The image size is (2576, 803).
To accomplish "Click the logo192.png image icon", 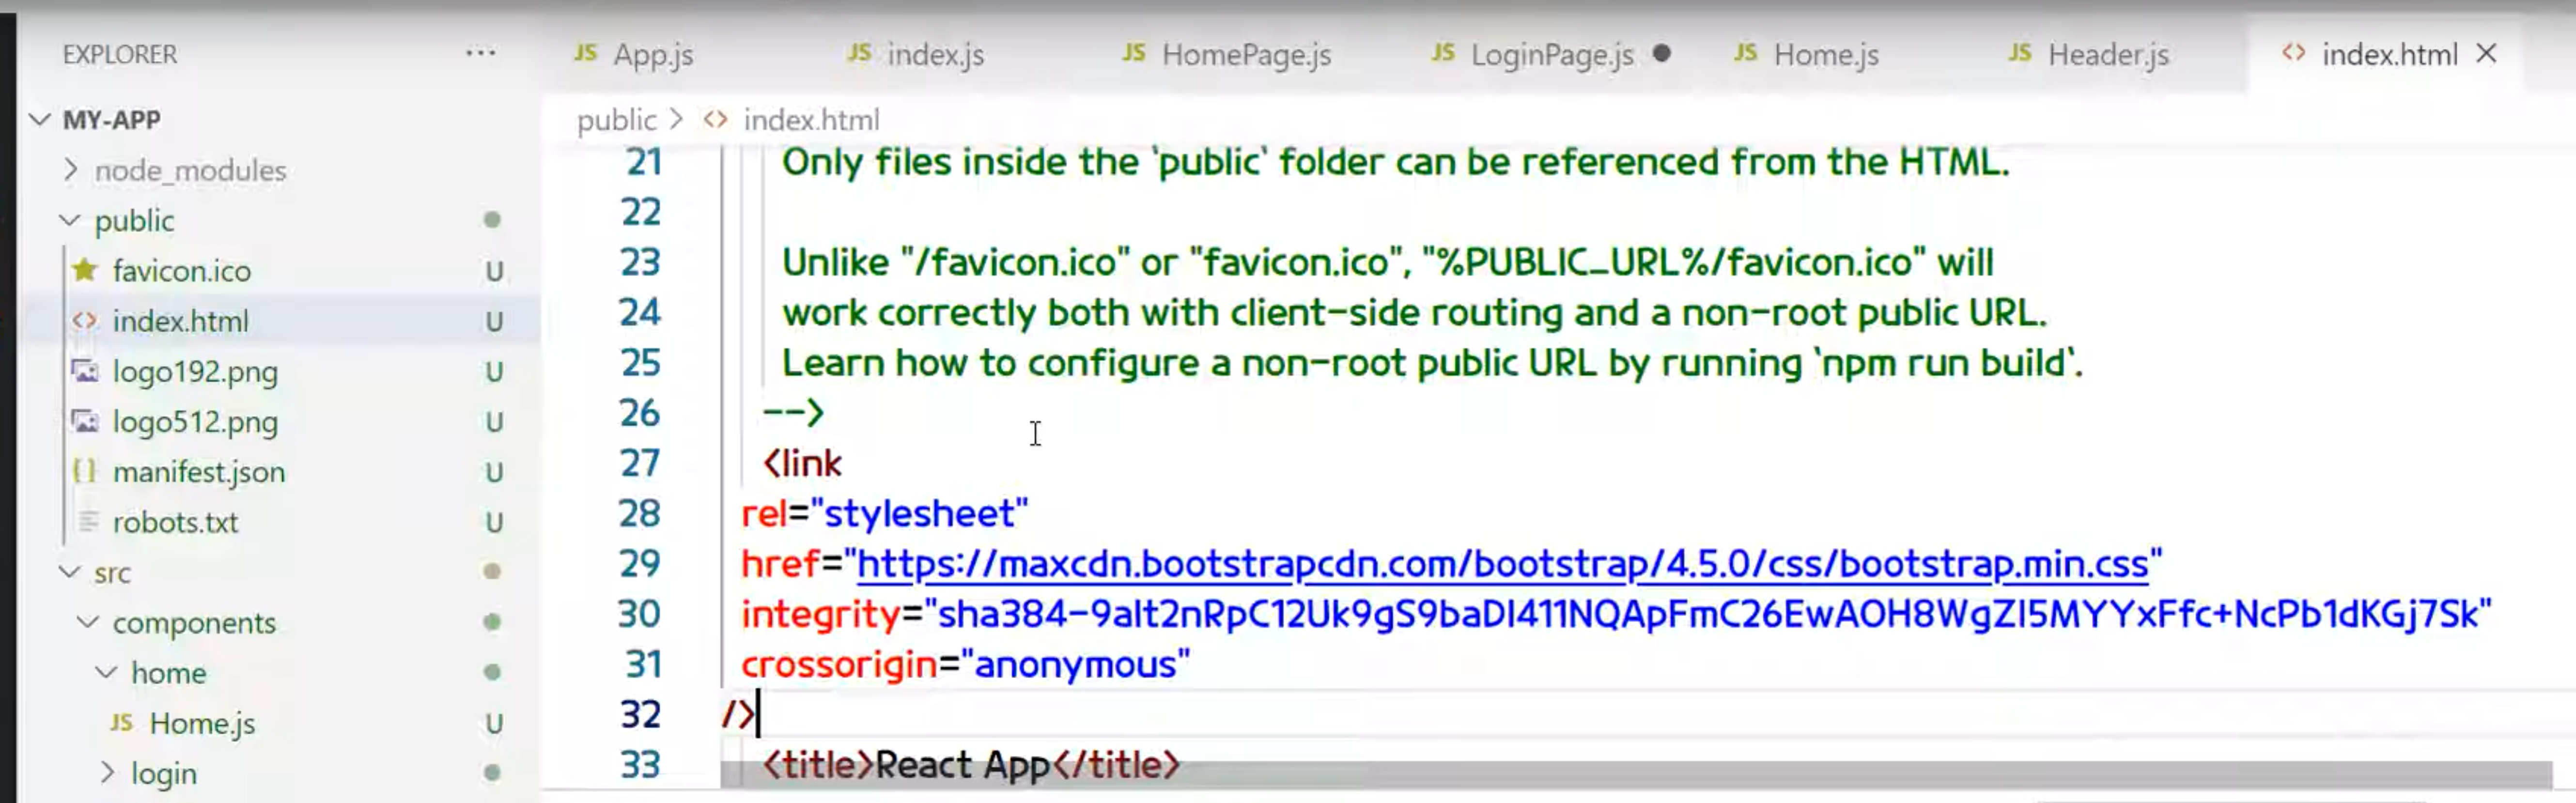I will pos(85,371).
